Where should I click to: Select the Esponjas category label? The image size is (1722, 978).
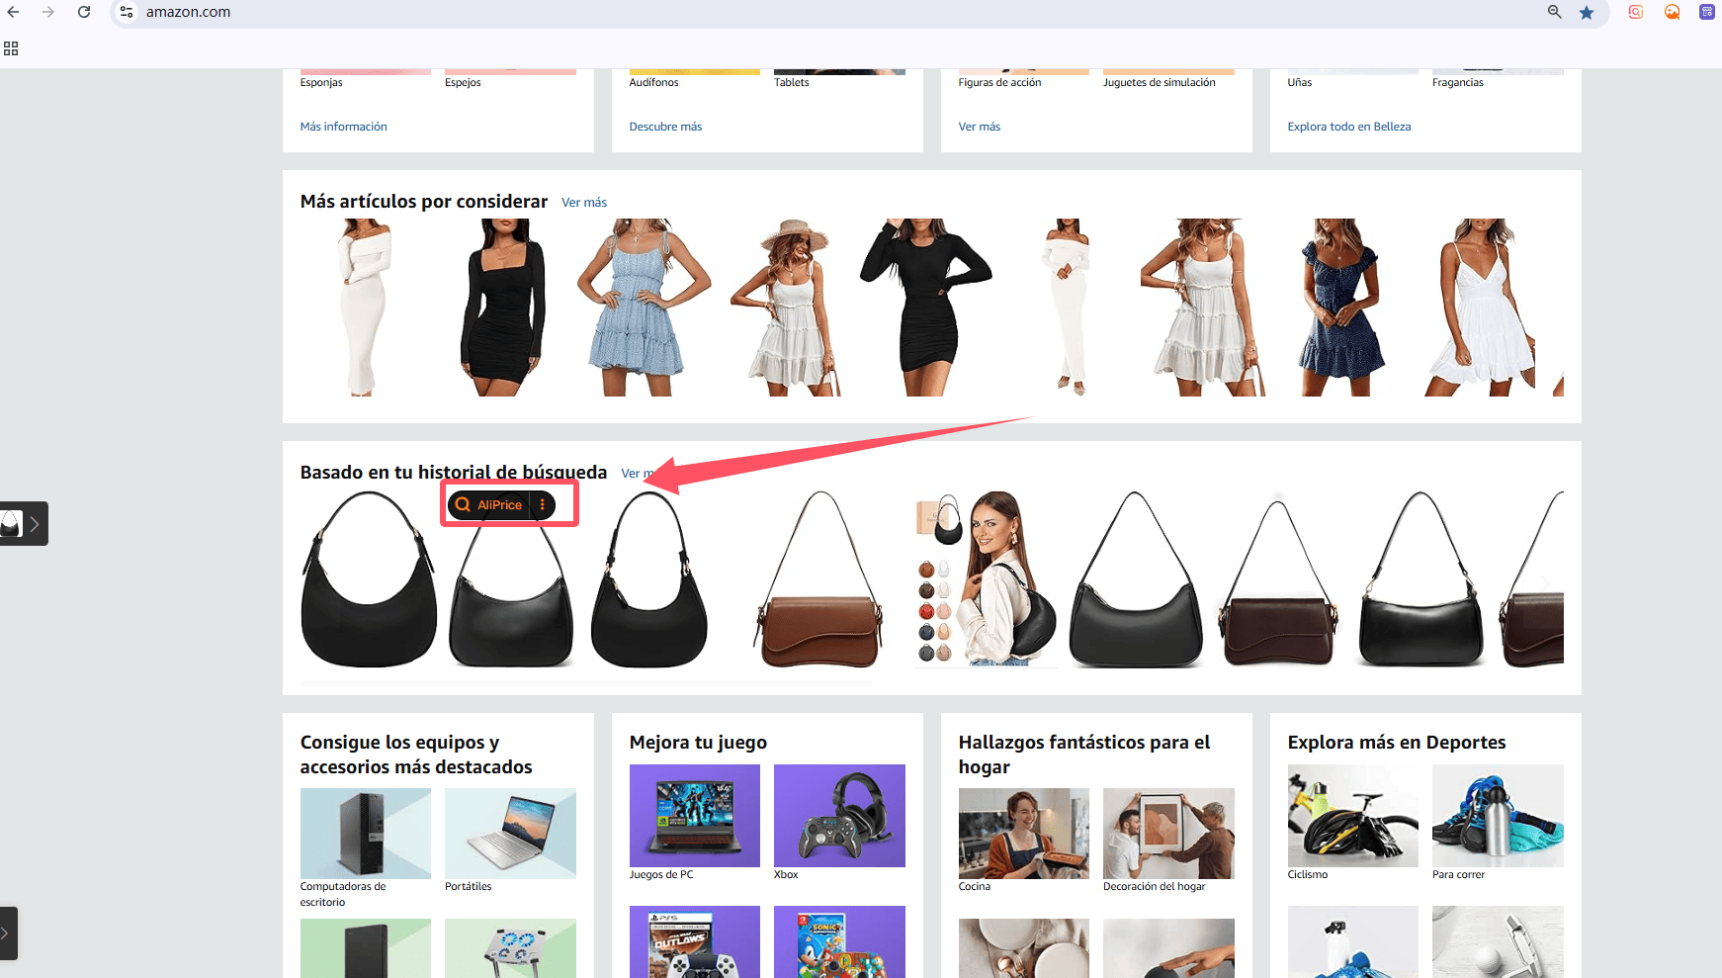321,82
